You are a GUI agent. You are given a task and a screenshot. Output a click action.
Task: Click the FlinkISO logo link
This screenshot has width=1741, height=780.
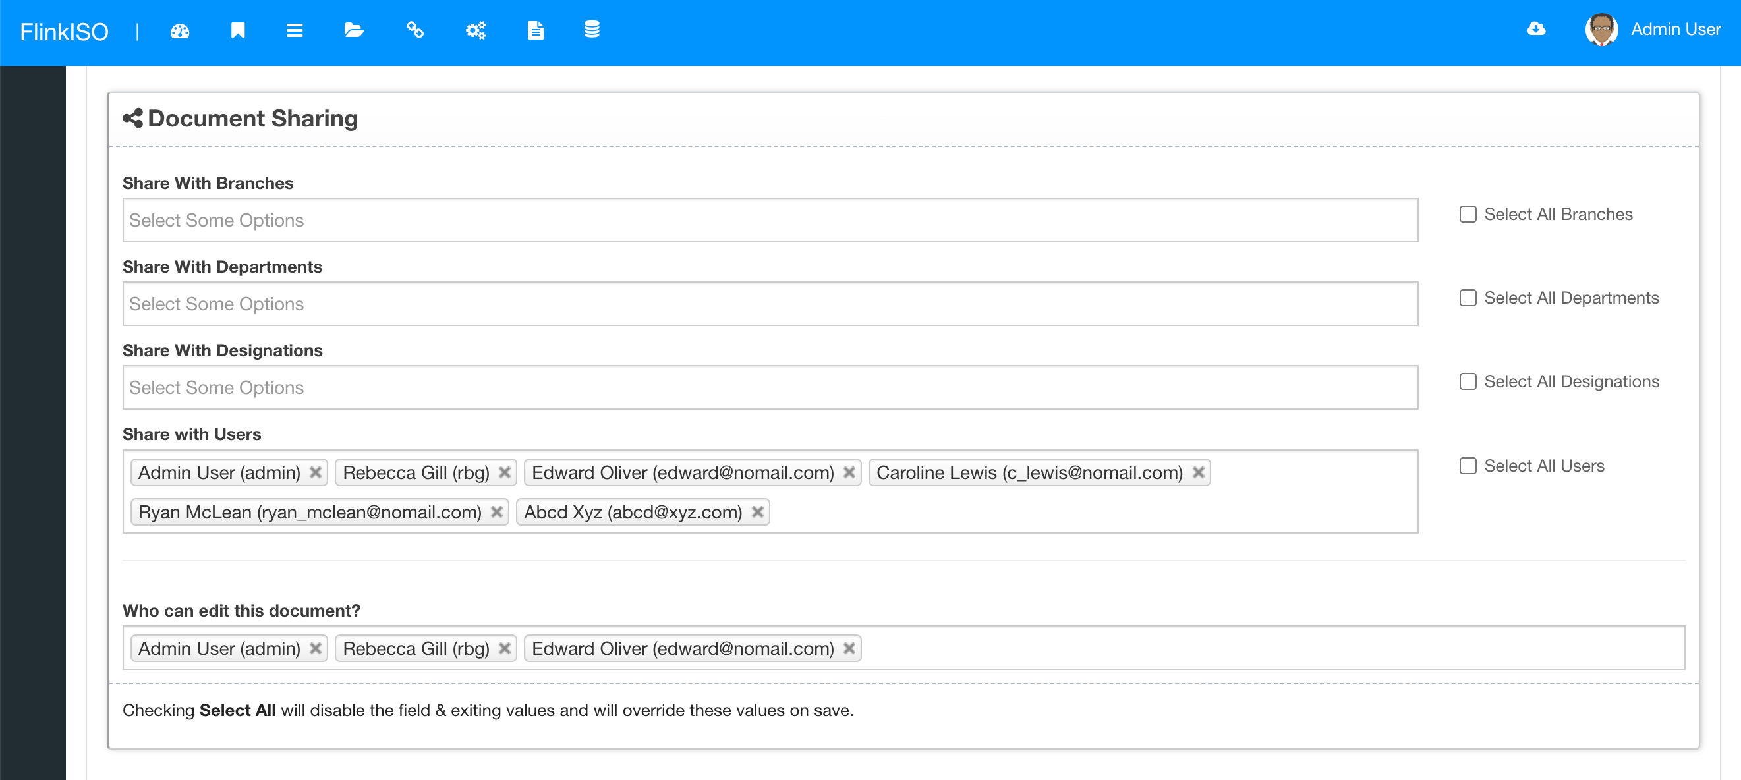(64, 32)
